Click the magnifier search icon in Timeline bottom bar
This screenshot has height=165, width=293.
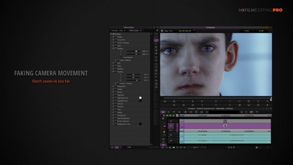click(x=205, y=147)
